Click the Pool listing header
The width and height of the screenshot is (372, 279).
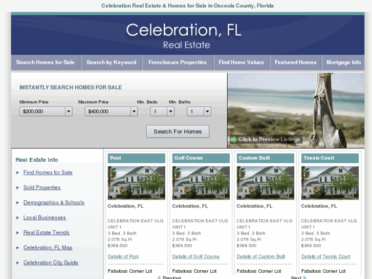click(137, 158)
